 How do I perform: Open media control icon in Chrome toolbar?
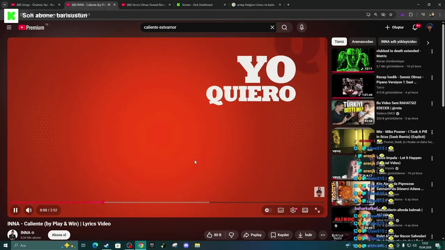point(423,15)
